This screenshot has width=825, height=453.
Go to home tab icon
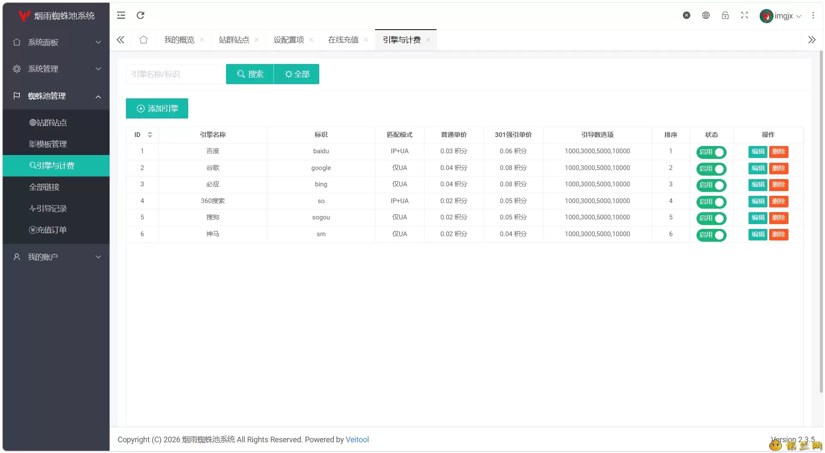(144, 40)
